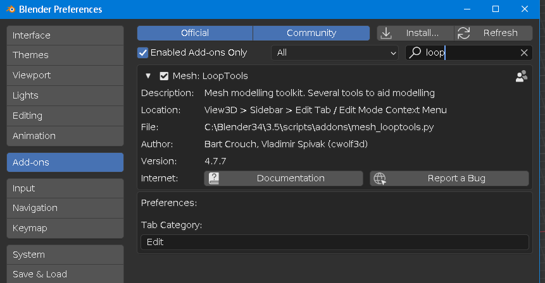The height and width of the screenshot is (283, 545).
Task: Click the Install download arrow icon
Action: pos(385,33)
